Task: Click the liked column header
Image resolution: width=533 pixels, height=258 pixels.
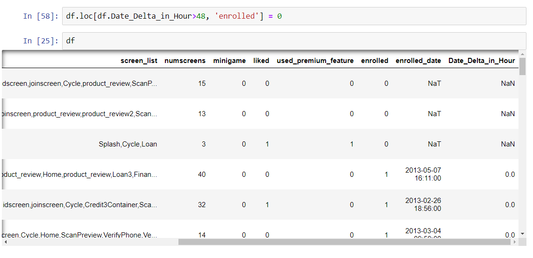Action: tap(261, 61)
